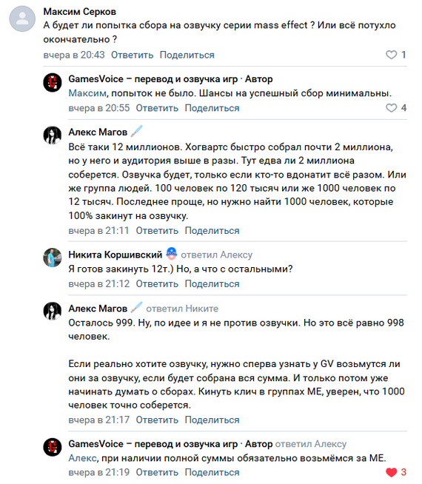Click the status emoji next to Никита Коршивский
The width and height of the screenshot is (422, 484).
[171, 254]
